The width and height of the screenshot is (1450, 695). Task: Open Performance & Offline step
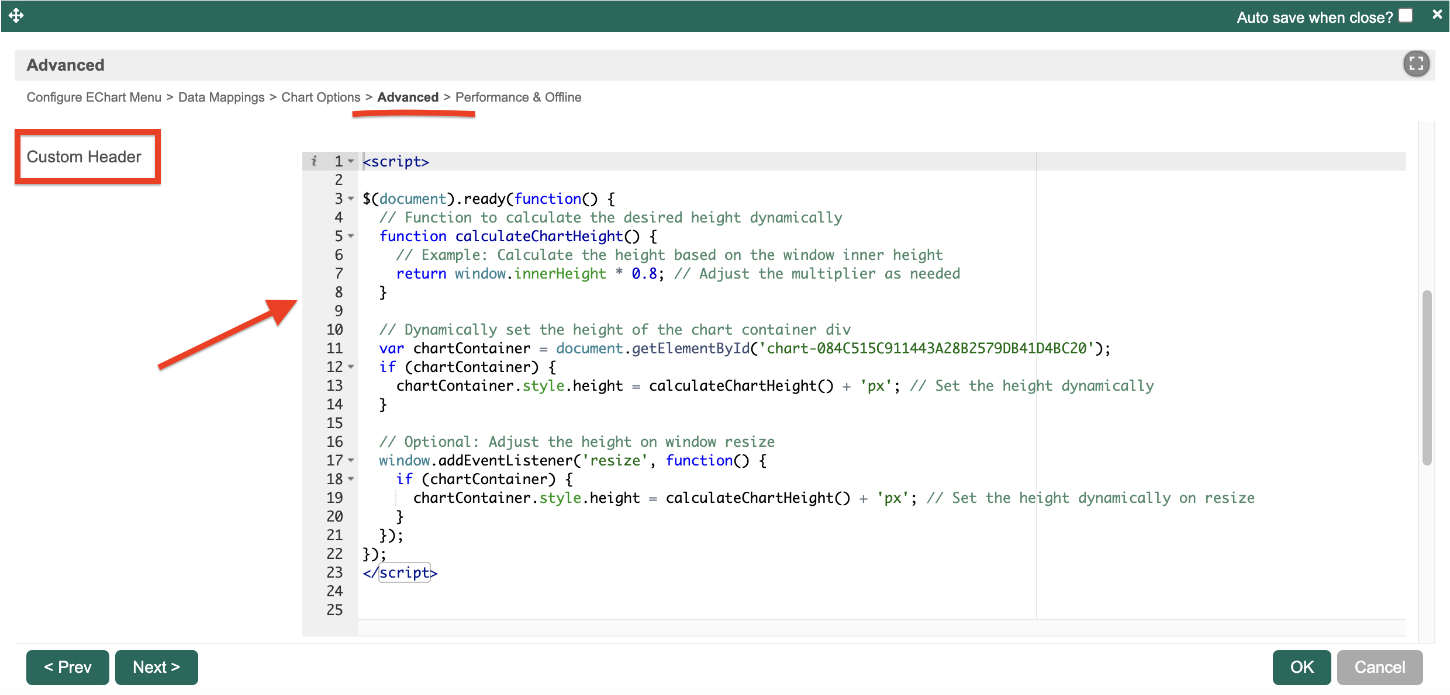[518, 97]
